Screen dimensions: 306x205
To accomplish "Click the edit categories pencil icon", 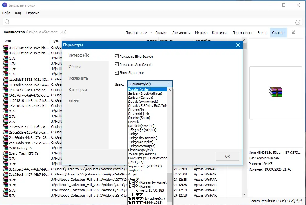I will pos(293,32).
